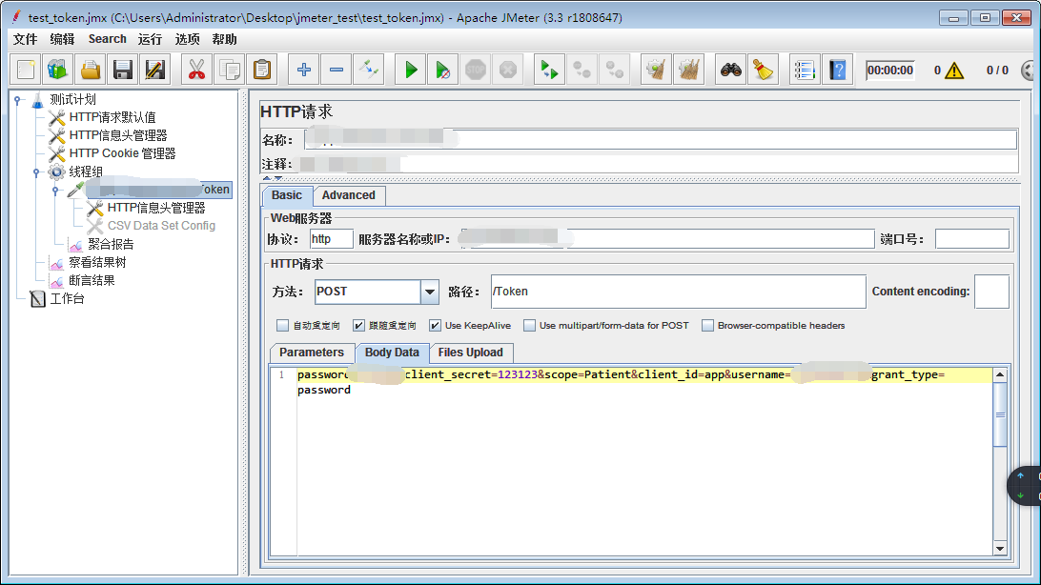Screen dimensions: 1041x585
Task: Toggle the 自动重定向 checkbox
Action: tap(283, 325)
